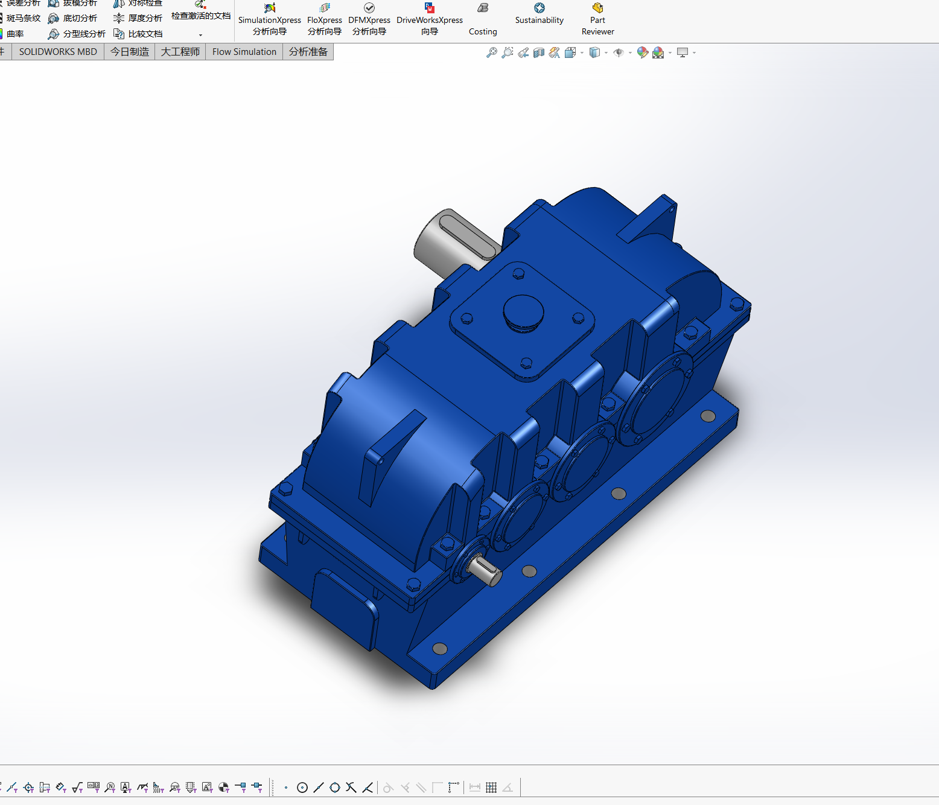Viewport: 939px width, 805px height.
Task: Toggle Curvature (曲率) display
Action: tap(12, 34)
